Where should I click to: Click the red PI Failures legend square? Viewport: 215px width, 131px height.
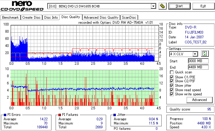coord(60,115)
